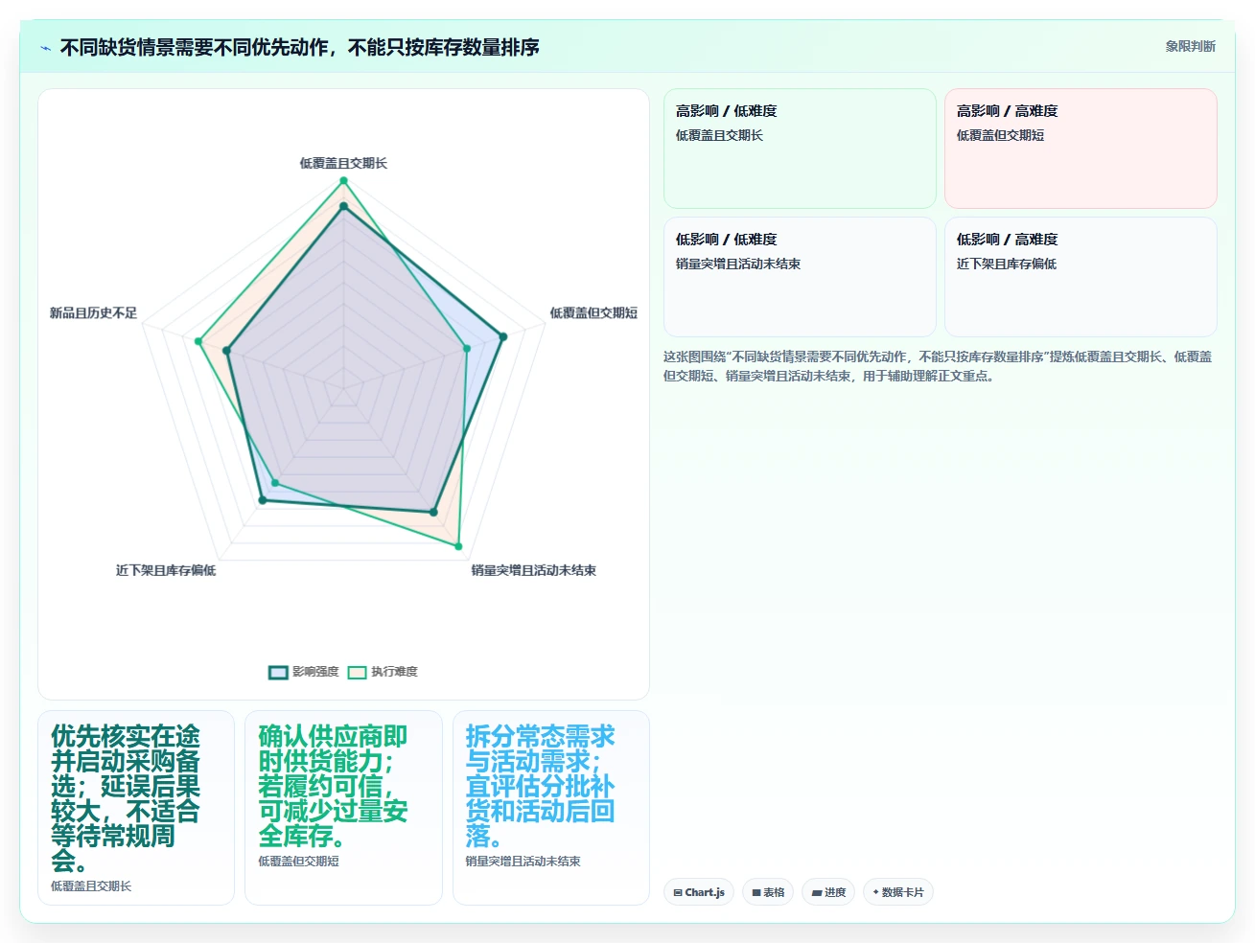This screenshot has height=943, width=1255.
Task: Click 执行难度 point on 销量突增且活动未结束 axis
Action: coord(458,546)
